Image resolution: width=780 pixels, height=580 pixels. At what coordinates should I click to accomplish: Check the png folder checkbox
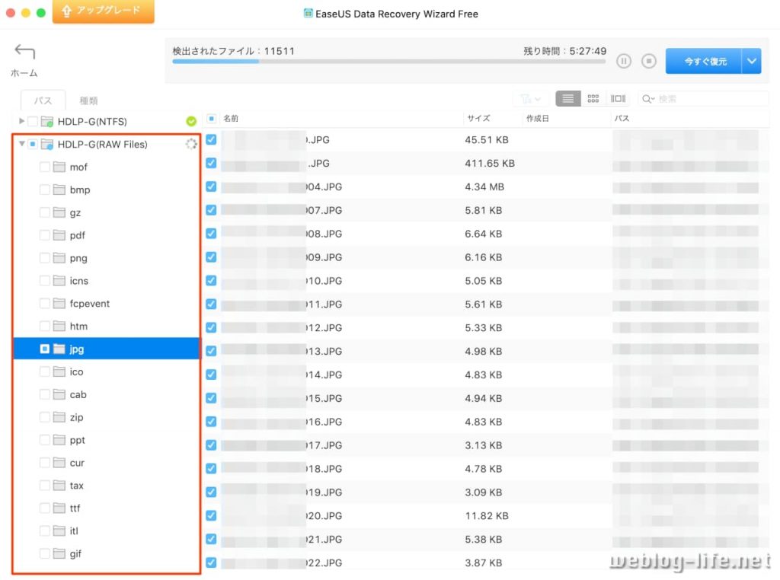click(45, 257)
